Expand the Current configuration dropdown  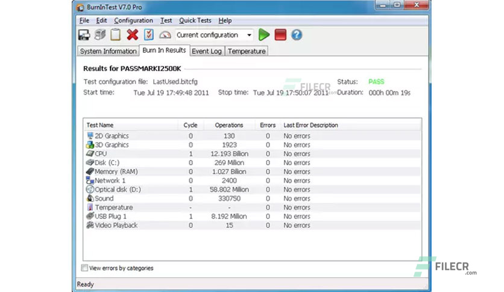pyautogui.click(x=249, y=35)
